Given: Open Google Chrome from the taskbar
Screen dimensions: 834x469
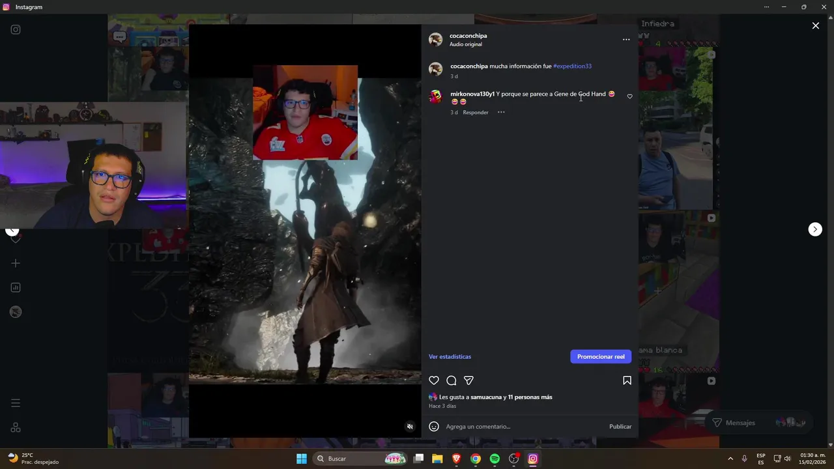Looking at the screenshot, I should [x=476, y=459].
